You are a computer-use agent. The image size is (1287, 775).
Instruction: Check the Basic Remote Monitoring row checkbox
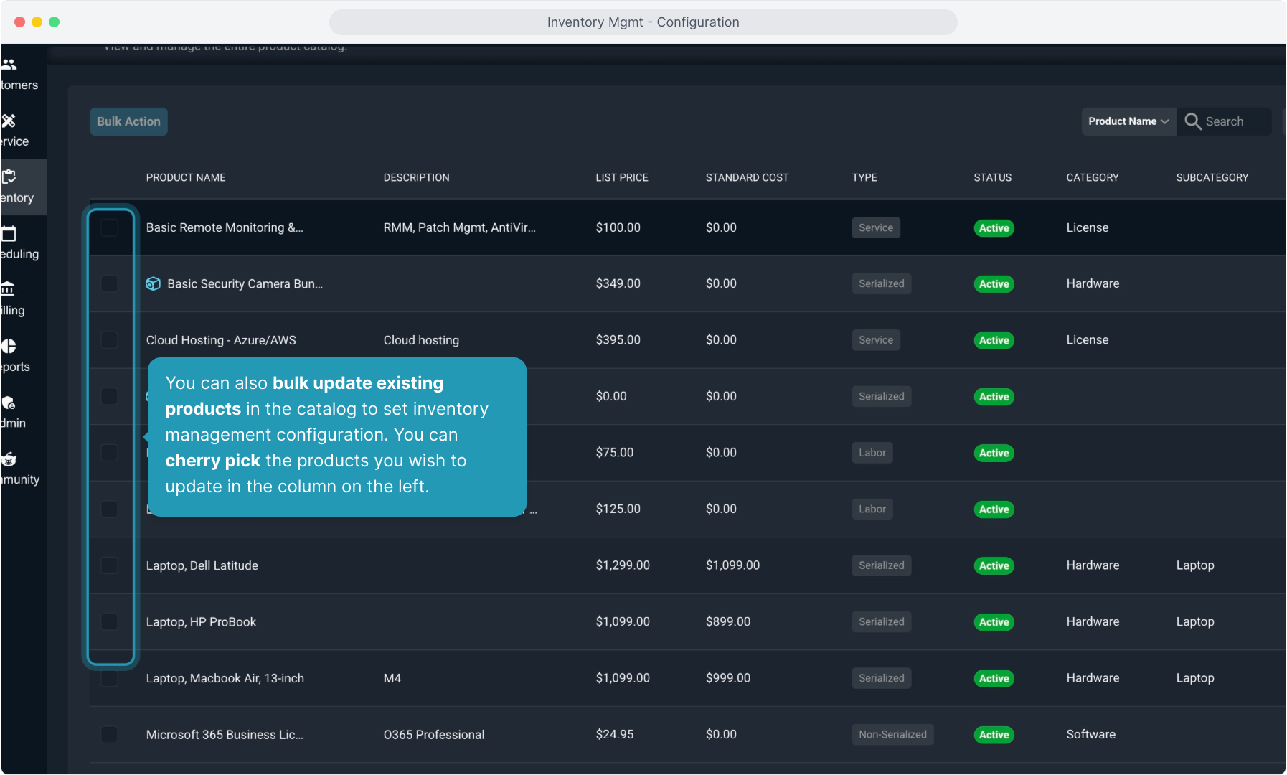(x=109, y=228)
